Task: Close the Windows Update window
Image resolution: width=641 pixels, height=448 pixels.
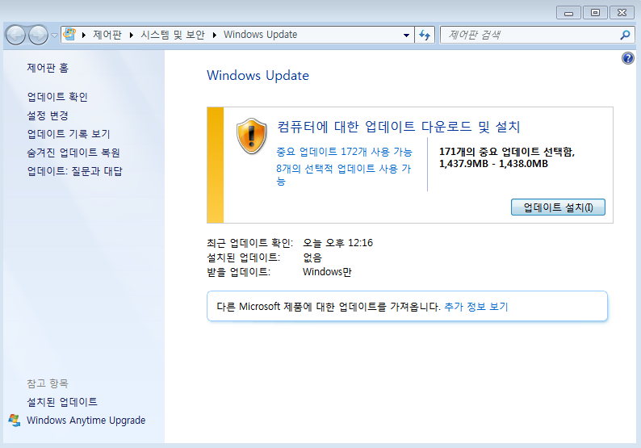Action: pyautogui.click(x=622, y=13)
